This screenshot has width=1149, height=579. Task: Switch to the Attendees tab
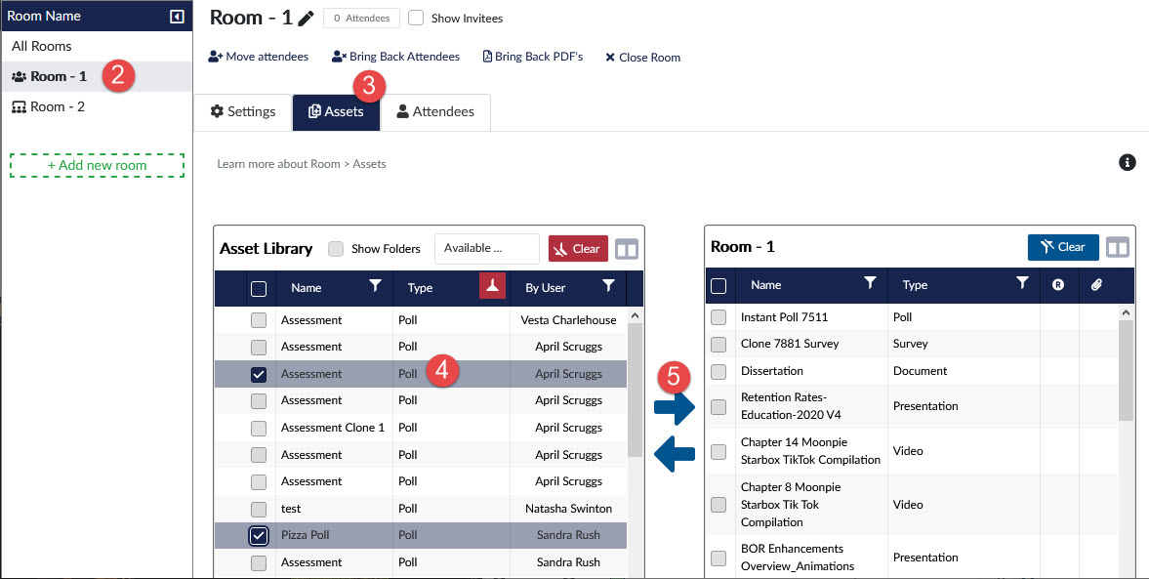coord(435,111)
